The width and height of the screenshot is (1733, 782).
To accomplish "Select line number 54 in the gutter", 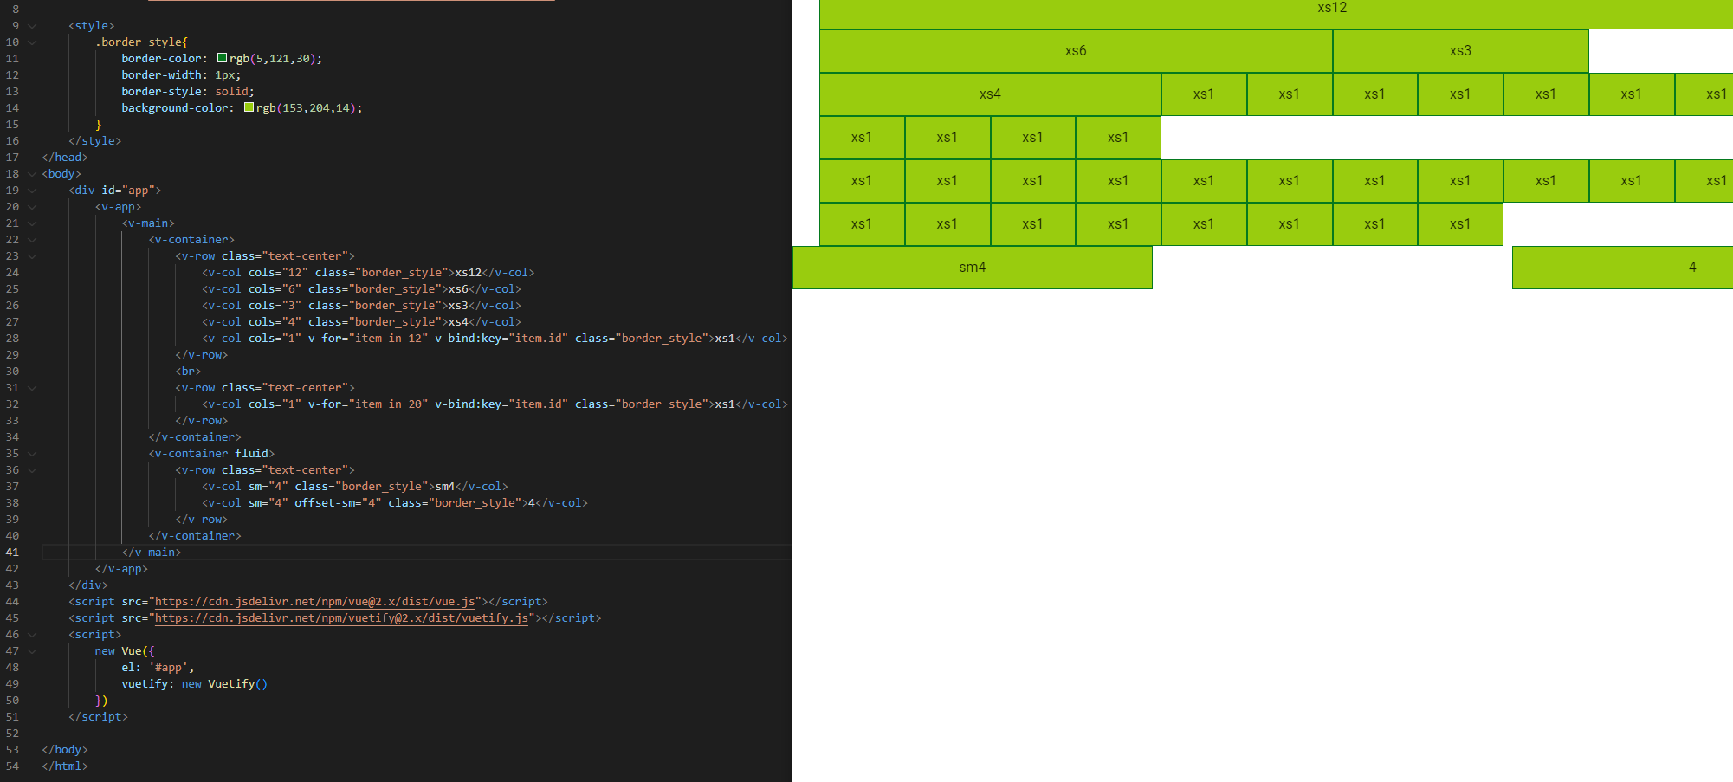I will 12,766.
